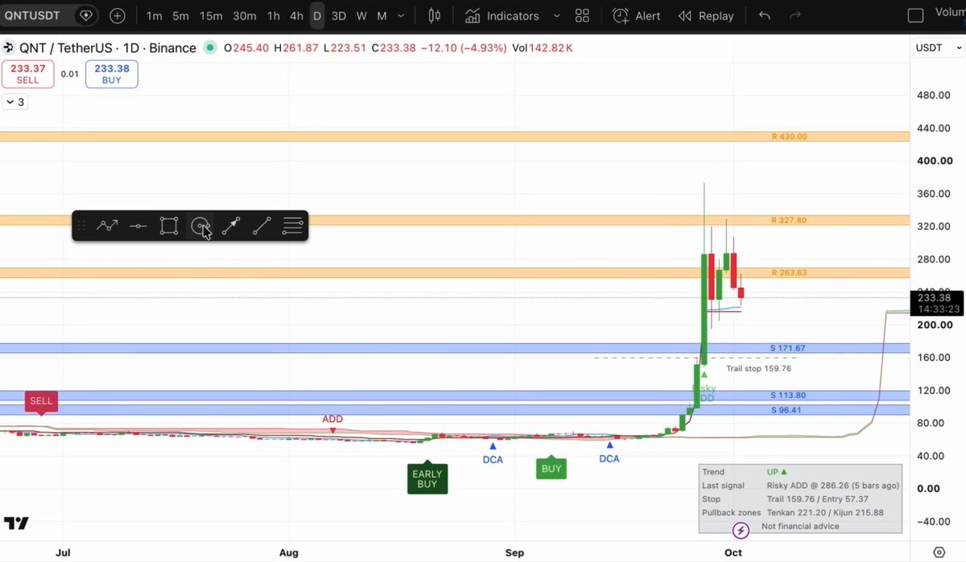Screen dimensions: 966x562
Task: Select the circle drawing tool
Action: point(200,226)
